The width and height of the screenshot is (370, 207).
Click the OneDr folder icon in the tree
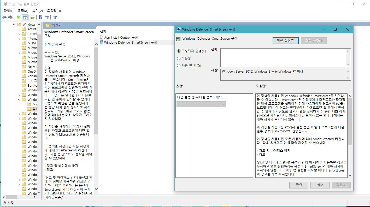click(24, 72)
